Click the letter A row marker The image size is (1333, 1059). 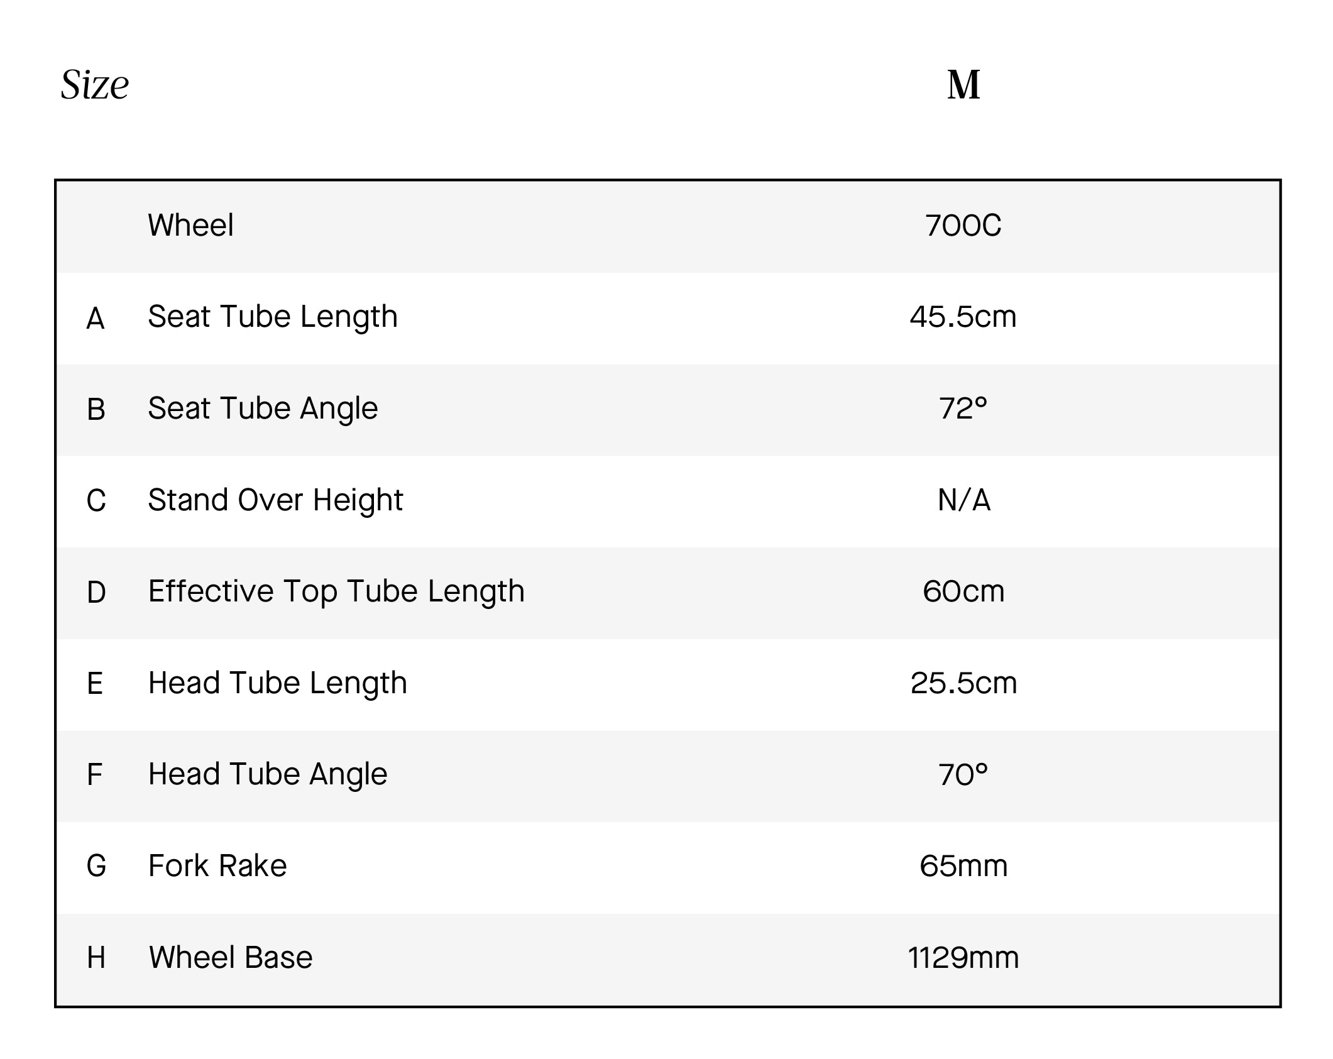click(x=96, y=319)
